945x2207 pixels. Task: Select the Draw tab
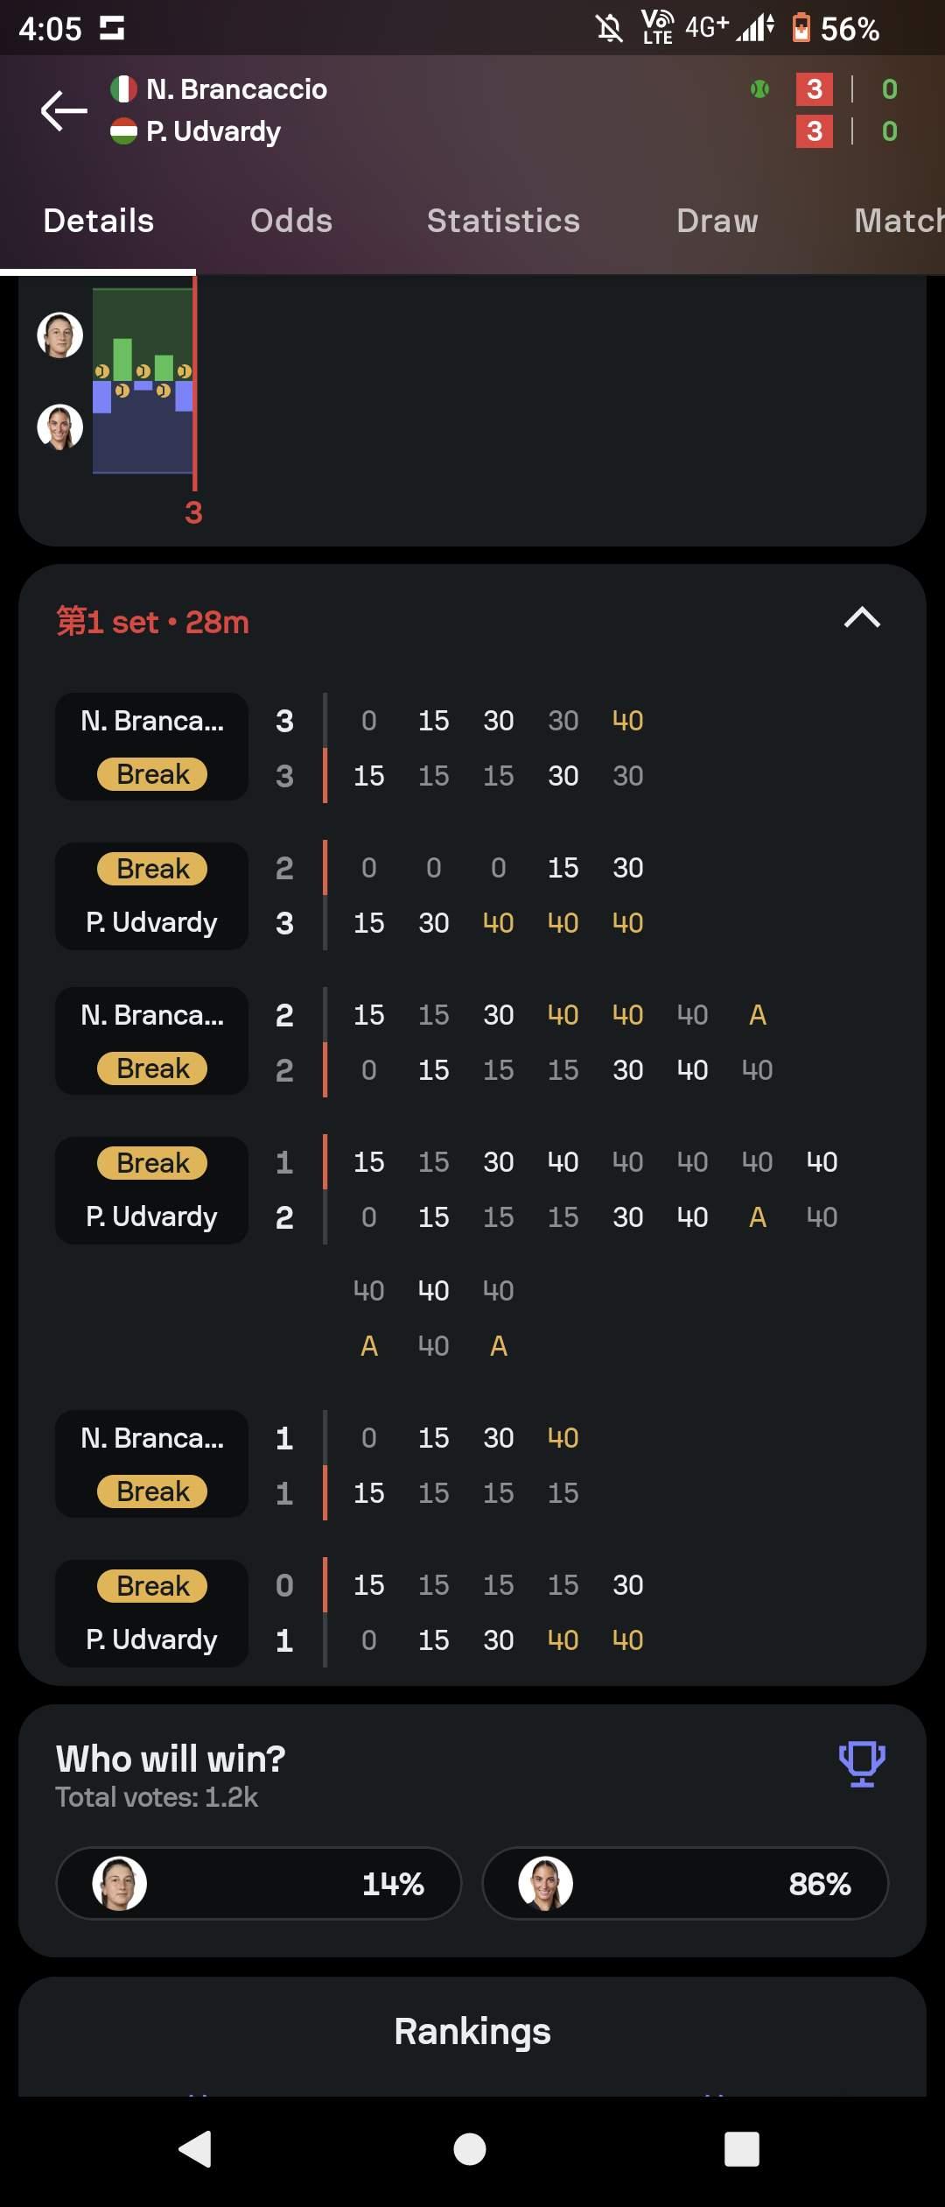[717, 221]
